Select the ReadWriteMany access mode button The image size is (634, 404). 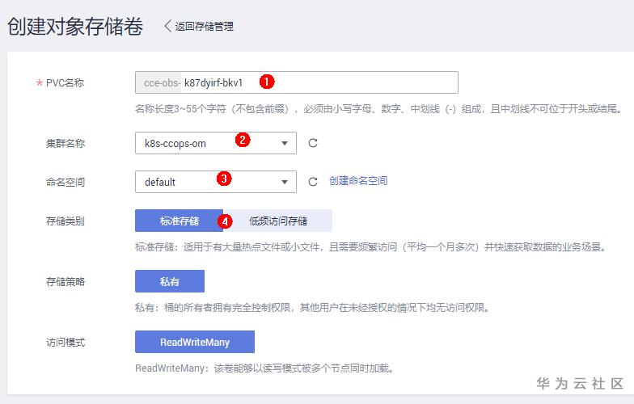point(195,342)
